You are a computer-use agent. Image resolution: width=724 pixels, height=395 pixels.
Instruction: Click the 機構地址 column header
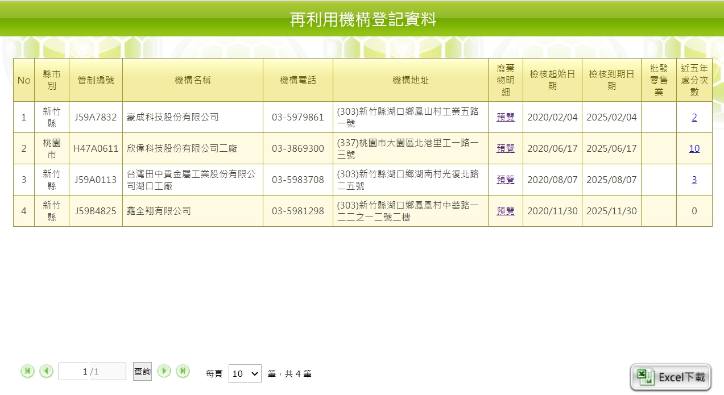click(410, 80)
